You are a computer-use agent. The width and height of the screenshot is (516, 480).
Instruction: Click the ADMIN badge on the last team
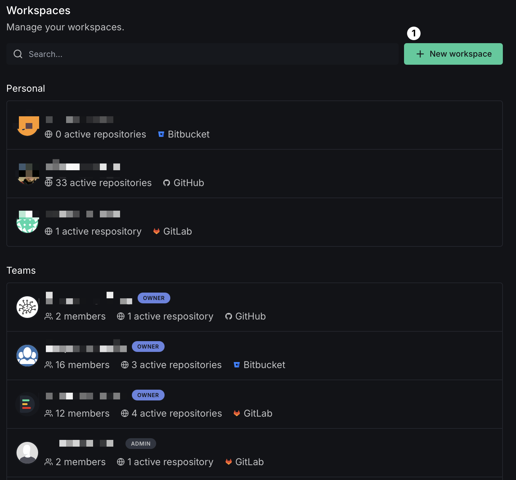coord(141,444)
